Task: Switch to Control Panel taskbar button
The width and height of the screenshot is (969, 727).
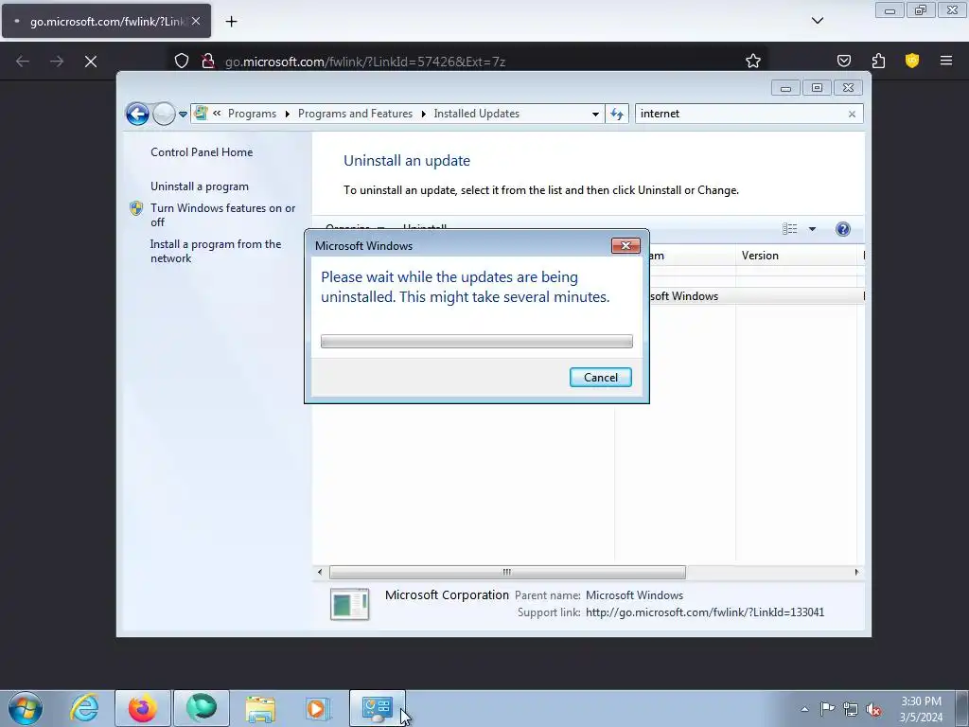Action: pyautogui.click(x=378, y=708)
